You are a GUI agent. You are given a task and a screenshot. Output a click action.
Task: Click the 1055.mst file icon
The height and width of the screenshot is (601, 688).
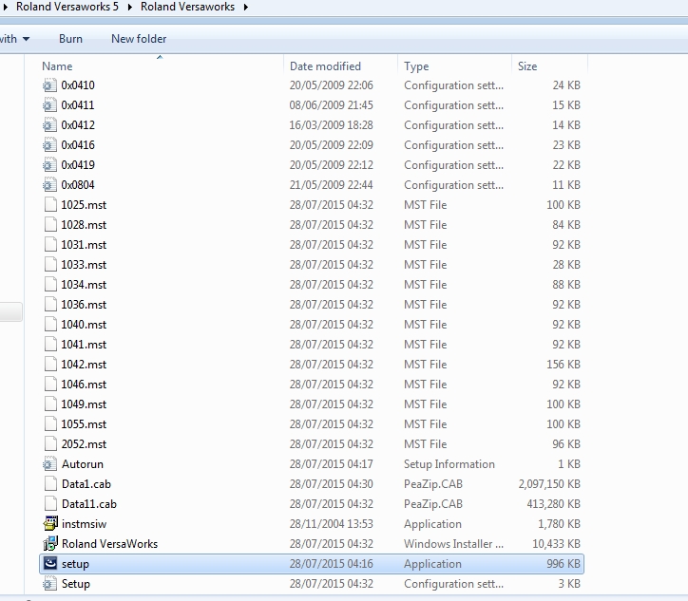click(x=50, y=424)
